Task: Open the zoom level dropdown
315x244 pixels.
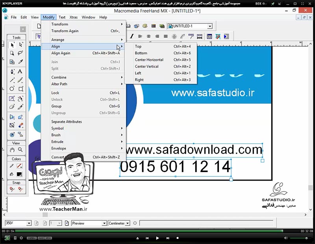Action: point(29,223)
